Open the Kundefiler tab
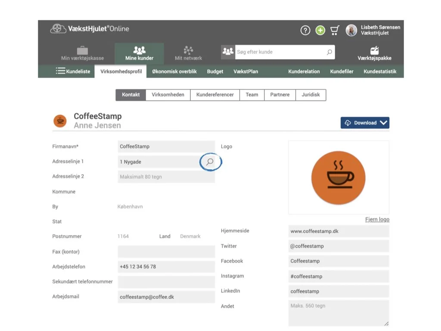The height and width of the screenshot is (331, 441). 342,72
